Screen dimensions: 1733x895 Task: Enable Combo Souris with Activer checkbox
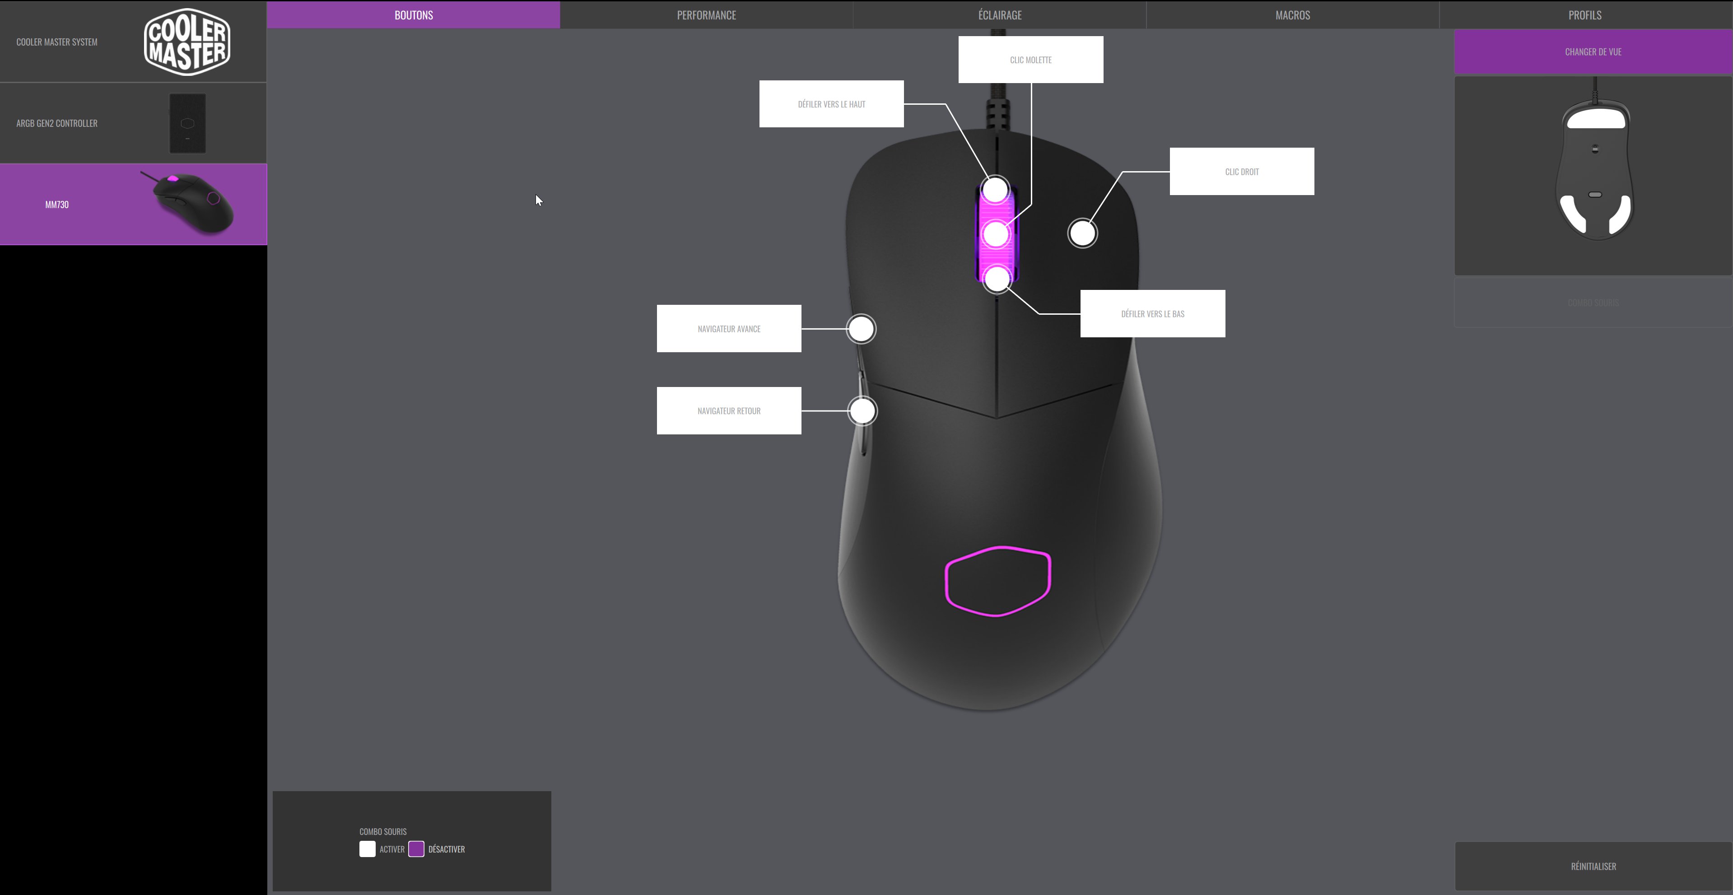point(367,849)
